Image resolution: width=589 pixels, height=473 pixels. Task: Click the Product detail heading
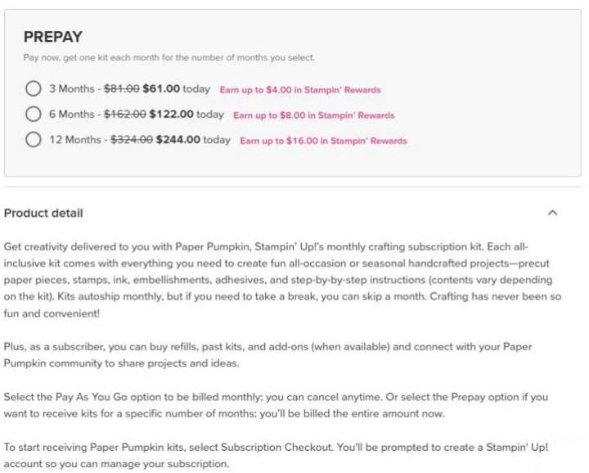tap(43, 214)
